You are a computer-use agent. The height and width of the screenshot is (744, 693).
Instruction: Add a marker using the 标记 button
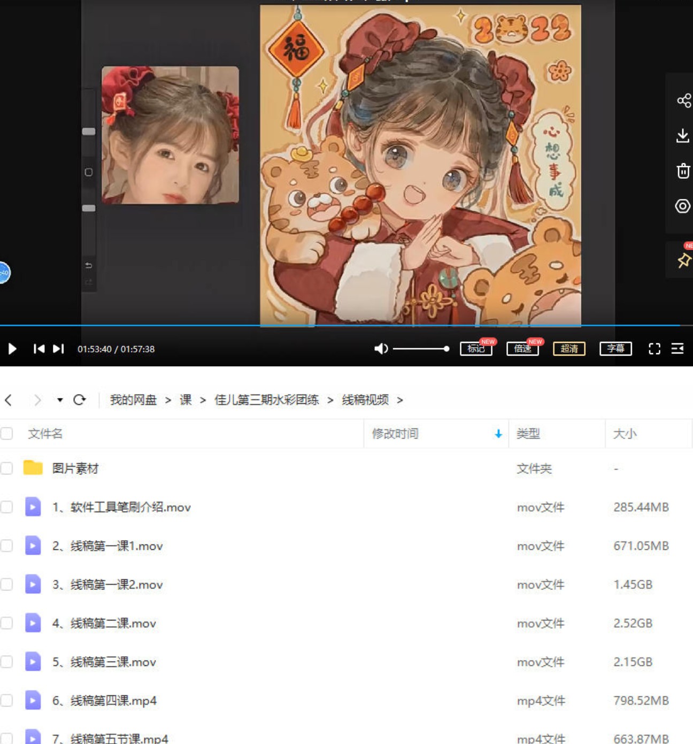point(476,349)
